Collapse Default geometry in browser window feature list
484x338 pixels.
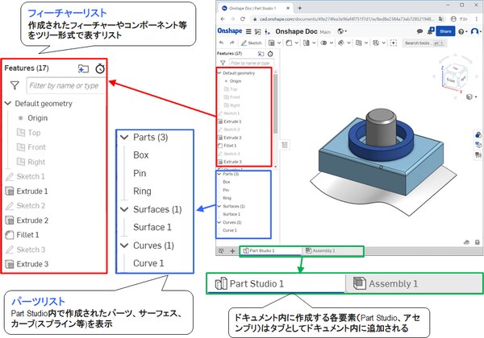(x=219, y=73)
